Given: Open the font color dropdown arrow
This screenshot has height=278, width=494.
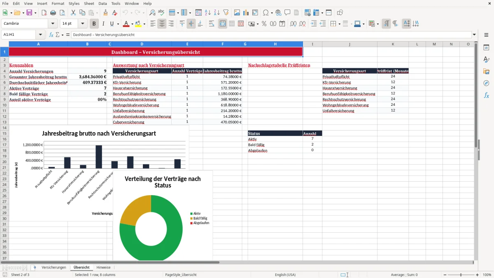Looking at the screenshot, I should pyautogui.click(x=132, y=24).
